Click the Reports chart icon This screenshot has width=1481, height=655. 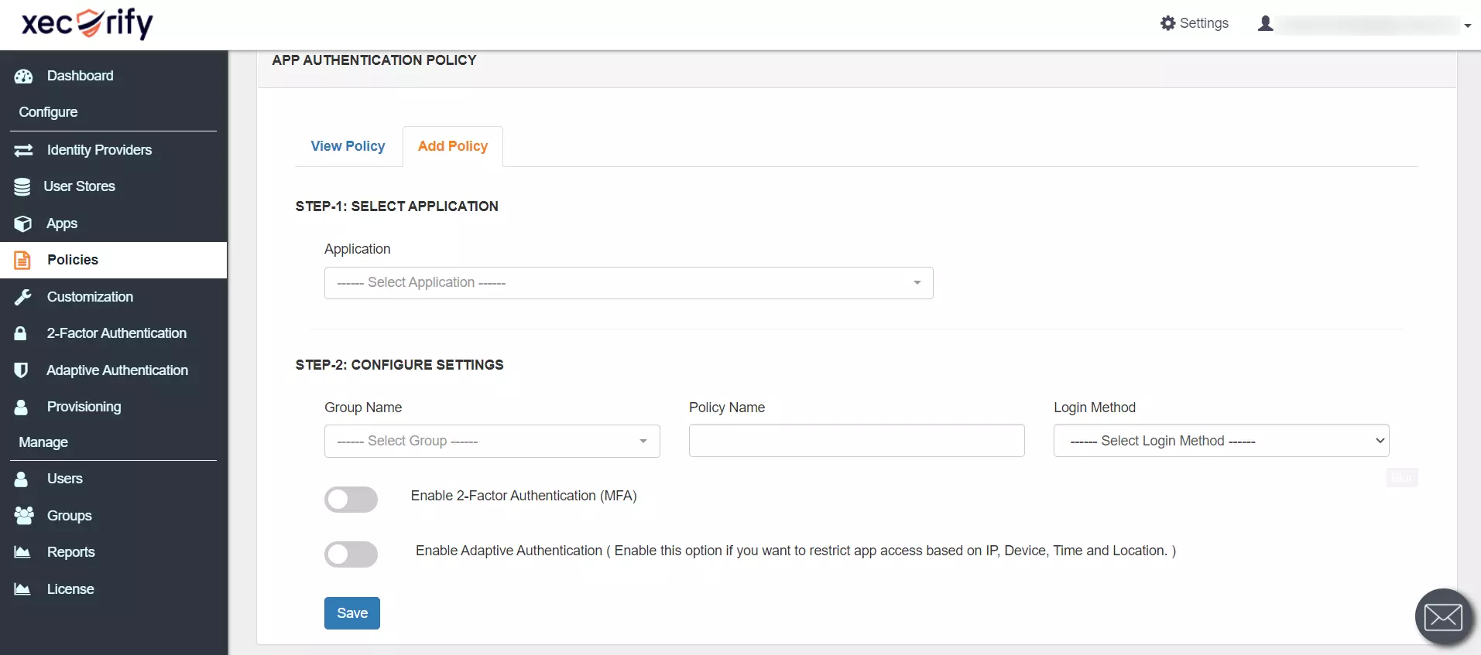pos(22,552)
